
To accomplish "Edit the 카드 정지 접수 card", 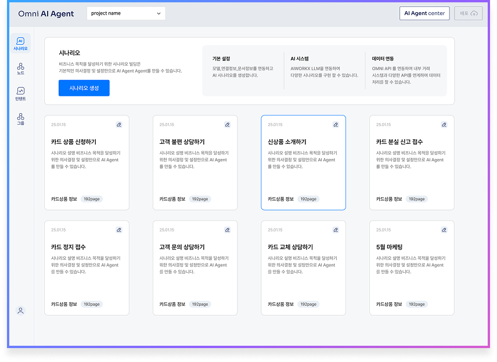I will click(119, 230).
